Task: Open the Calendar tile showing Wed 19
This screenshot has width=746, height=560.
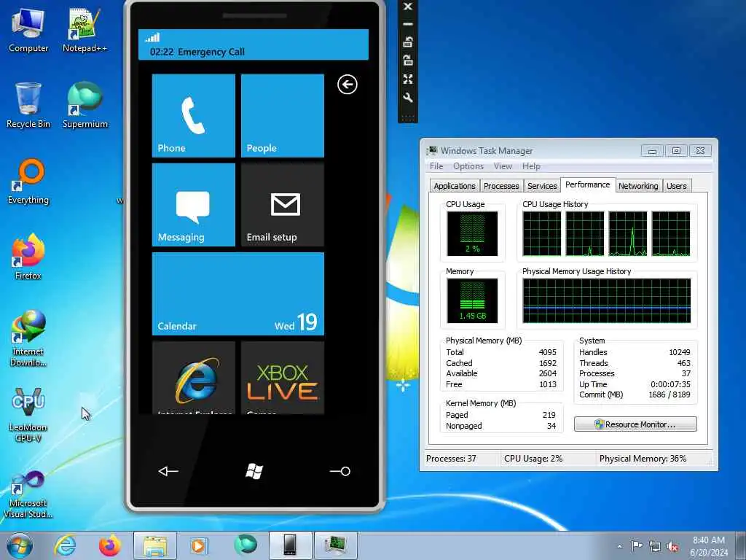Action: tap(238, 294)
